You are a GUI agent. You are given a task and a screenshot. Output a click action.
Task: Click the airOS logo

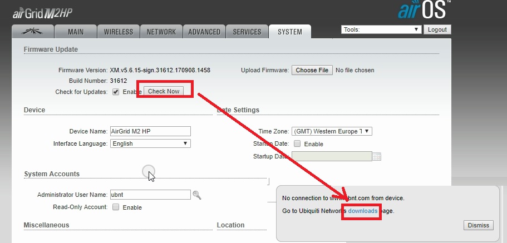[424, 11]
